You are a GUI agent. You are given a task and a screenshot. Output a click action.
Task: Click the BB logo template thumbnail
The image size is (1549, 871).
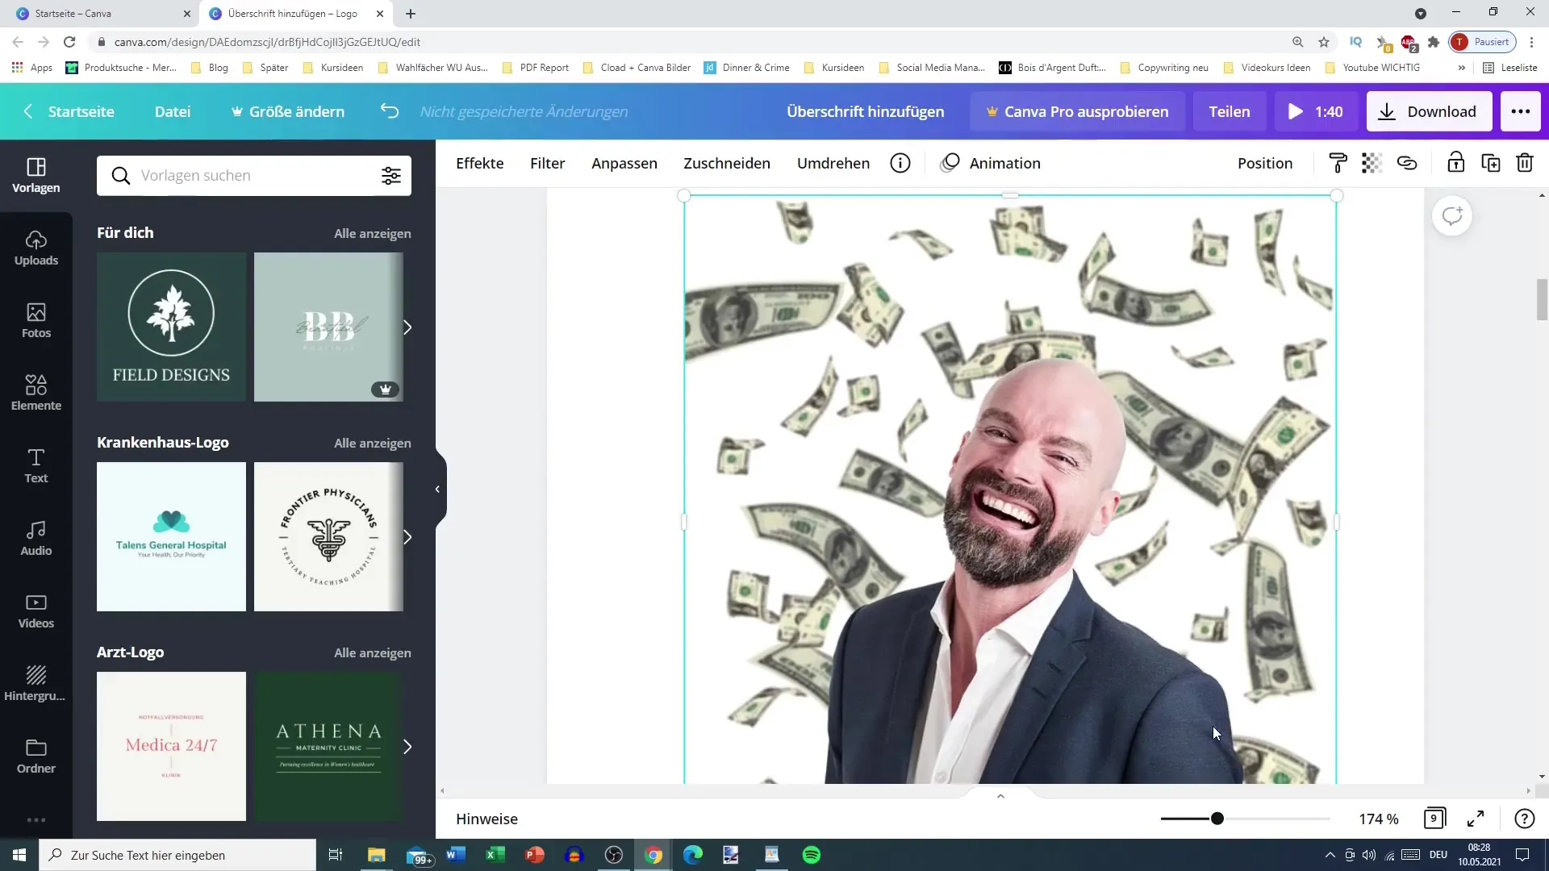click(x=328, y=327)
